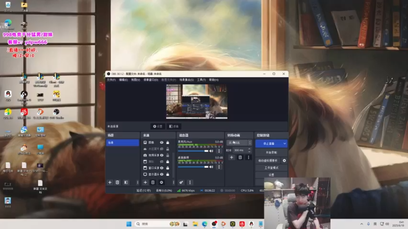Open 工具(T) menu

point(201,80)
